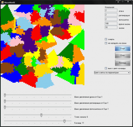Image resolution: width=133 pixels, height=127 pixels.
Task: Click the Начальная heading label
Action: click(109, 7)
